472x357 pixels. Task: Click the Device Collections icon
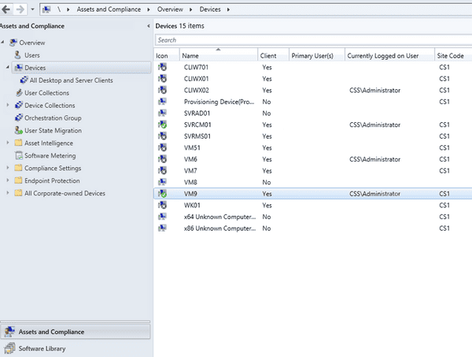[19, 106]
